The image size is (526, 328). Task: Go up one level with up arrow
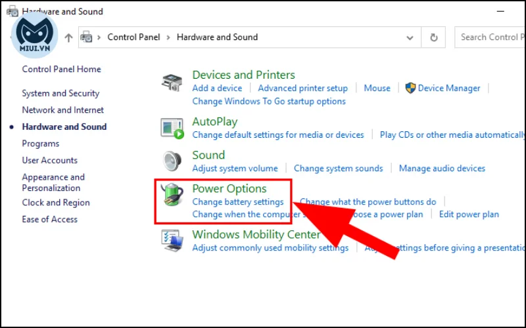[68, 37]
